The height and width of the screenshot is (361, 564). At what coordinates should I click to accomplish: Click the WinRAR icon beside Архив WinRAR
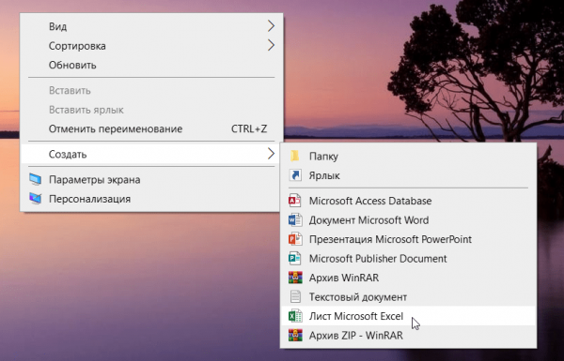(295, 278)
